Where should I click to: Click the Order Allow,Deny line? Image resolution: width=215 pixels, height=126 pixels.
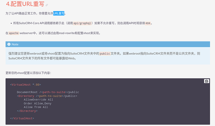[38, 103]
